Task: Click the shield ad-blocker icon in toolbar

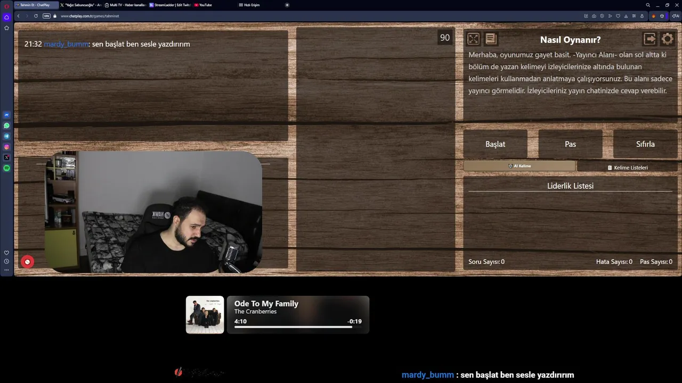Action: tap(602, 16)
